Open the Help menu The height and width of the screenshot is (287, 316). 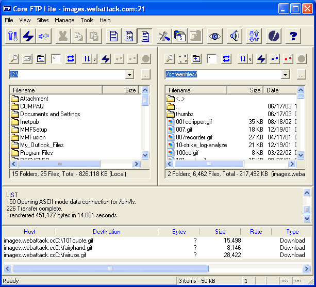coord(105,20)
